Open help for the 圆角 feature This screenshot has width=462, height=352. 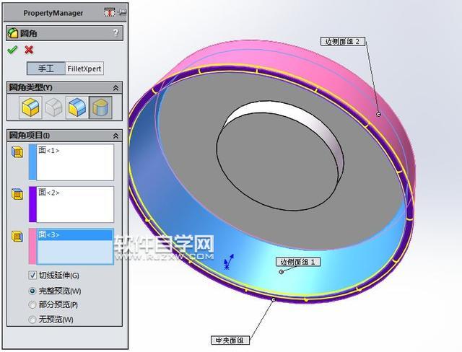click(115, 32)
